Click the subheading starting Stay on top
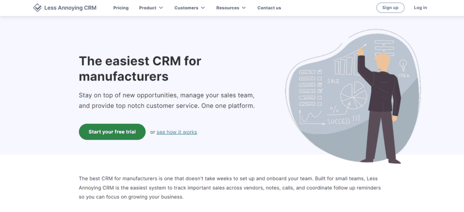 [x=167, y=101]
